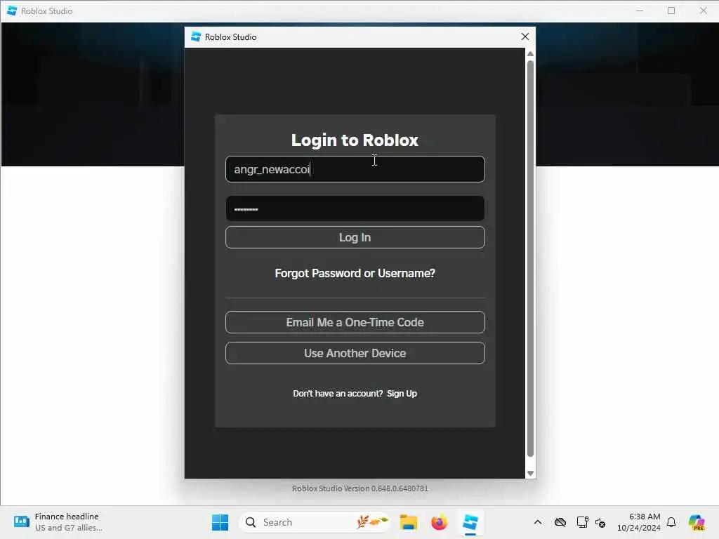
Task: Open File Explorer from the taskbar
Action: pyautogui.click(x=408, y=522)
